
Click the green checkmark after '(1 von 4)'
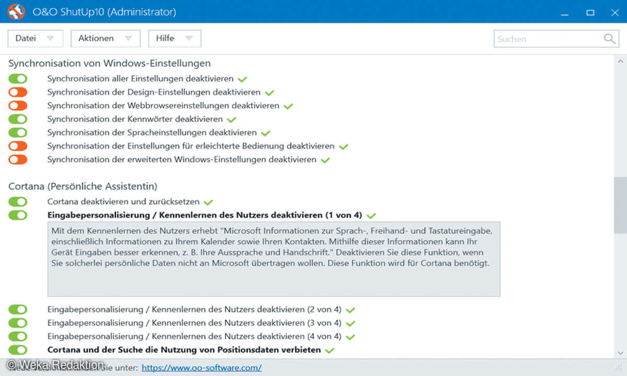coord(371,216)
